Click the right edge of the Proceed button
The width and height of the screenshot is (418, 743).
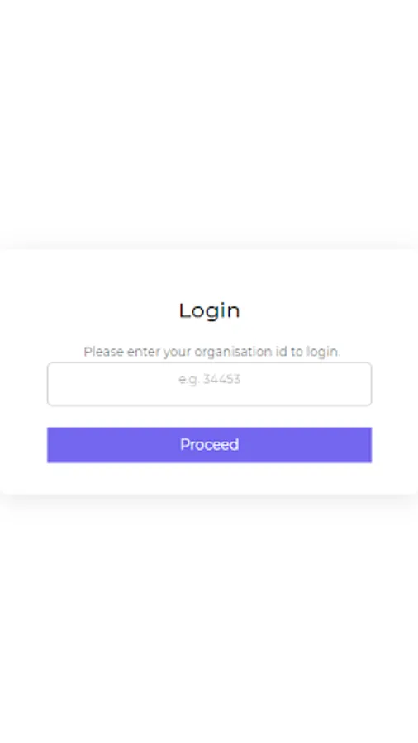click(x=364, y=444)
